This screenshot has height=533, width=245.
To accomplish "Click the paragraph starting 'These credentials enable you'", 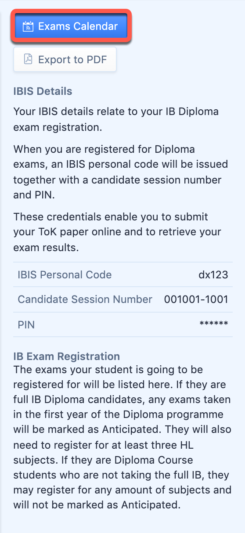I will point(117,232).
